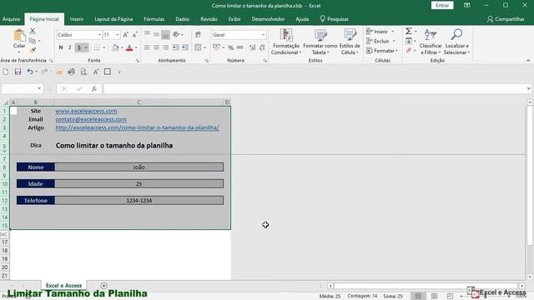
Task: Open font size 11 dropdown
Action: [118, 35]
